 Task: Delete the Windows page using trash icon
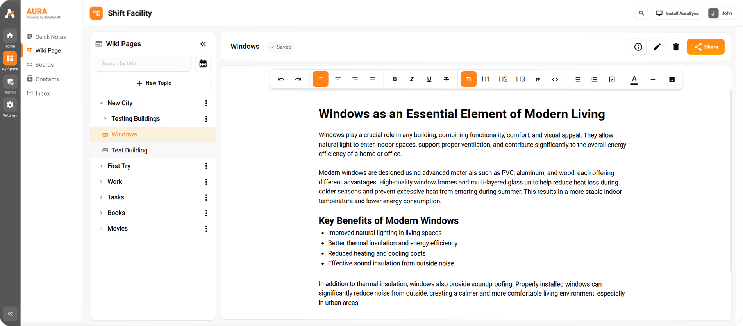[675, 47]
